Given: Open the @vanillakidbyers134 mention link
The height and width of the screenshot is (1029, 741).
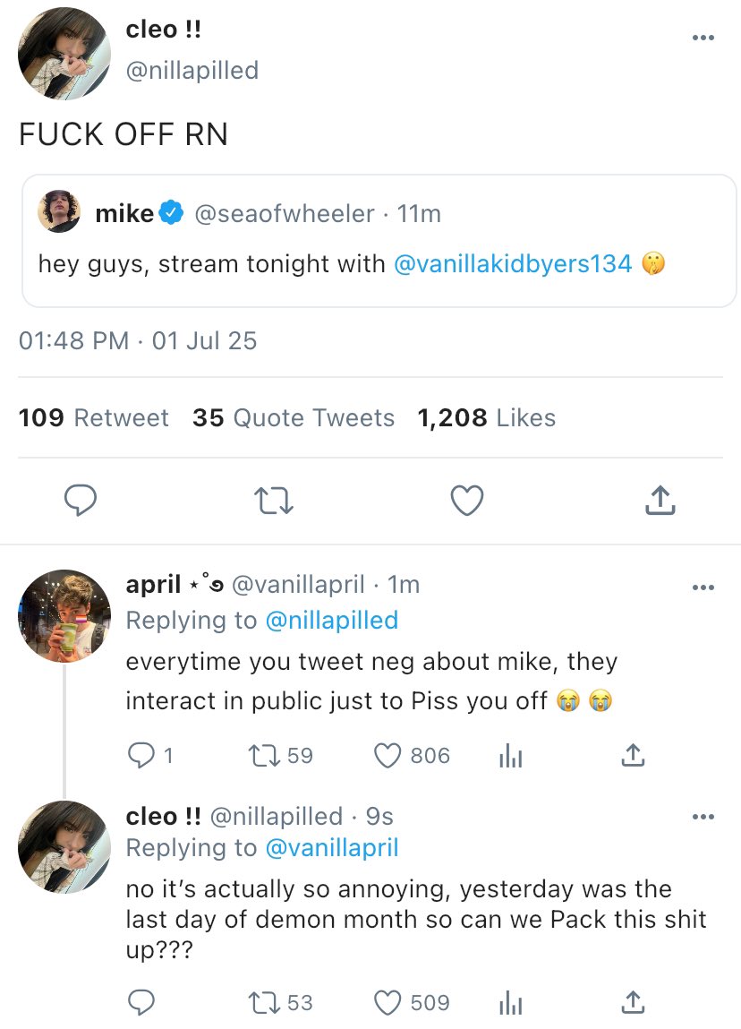Looking at the screenshot, I should point(513,264).
